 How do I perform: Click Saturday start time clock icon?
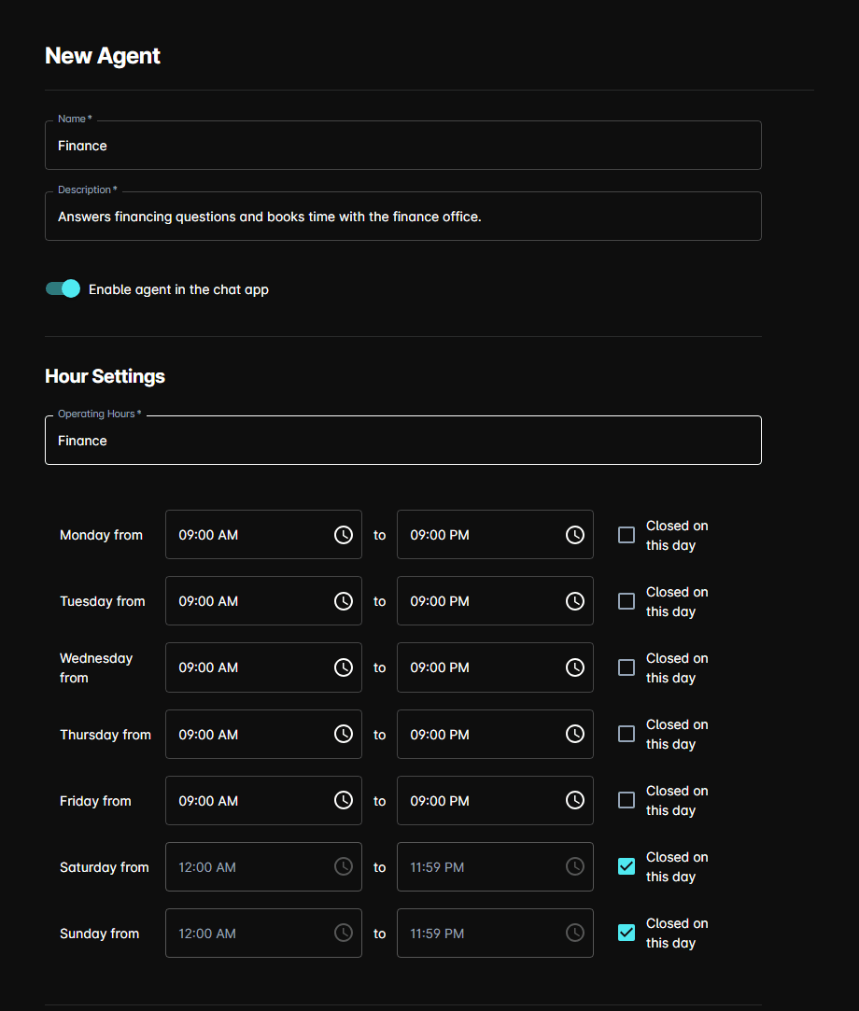tap(343, 866)
